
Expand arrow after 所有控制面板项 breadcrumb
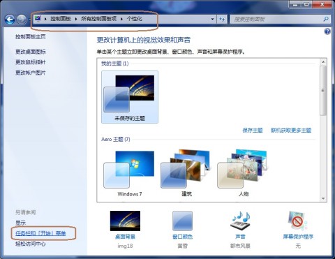[121, 19]
